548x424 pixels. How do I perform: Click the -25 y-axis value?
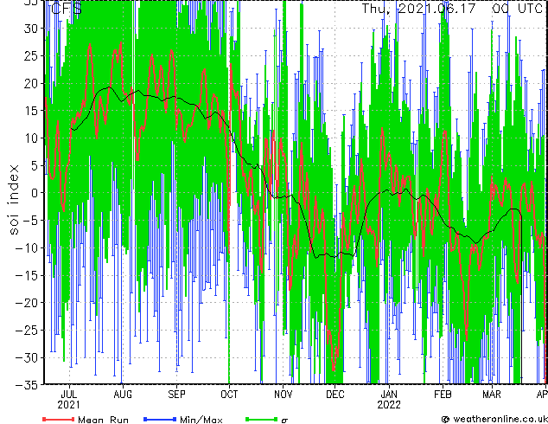pos(27,331)
